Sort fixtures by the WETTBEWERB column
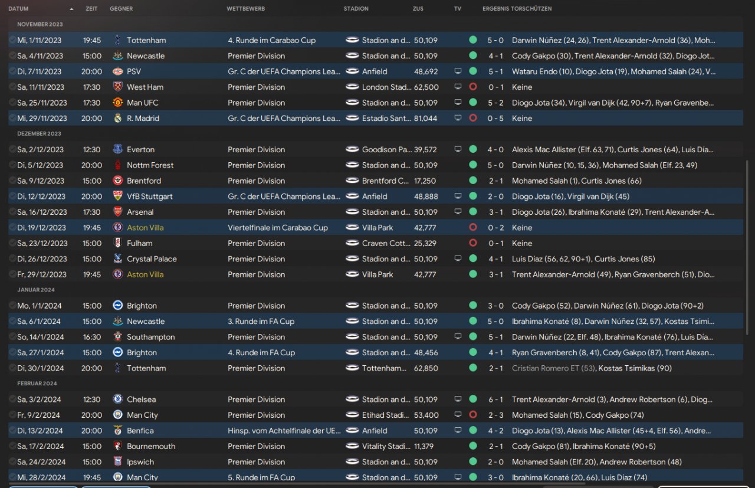 click(x=245, y=9)
